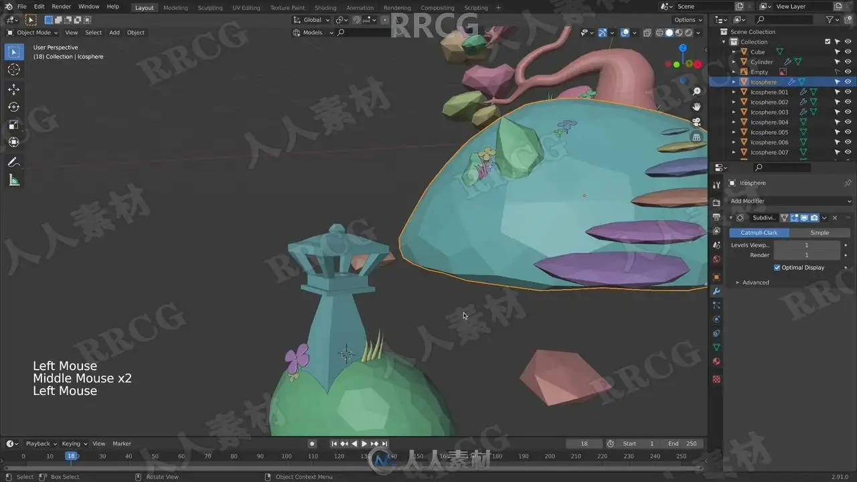The width and height of the screenshot is (857, 482).
Task: Expand the Cube tree item
Action: click(x=734, y=52)
